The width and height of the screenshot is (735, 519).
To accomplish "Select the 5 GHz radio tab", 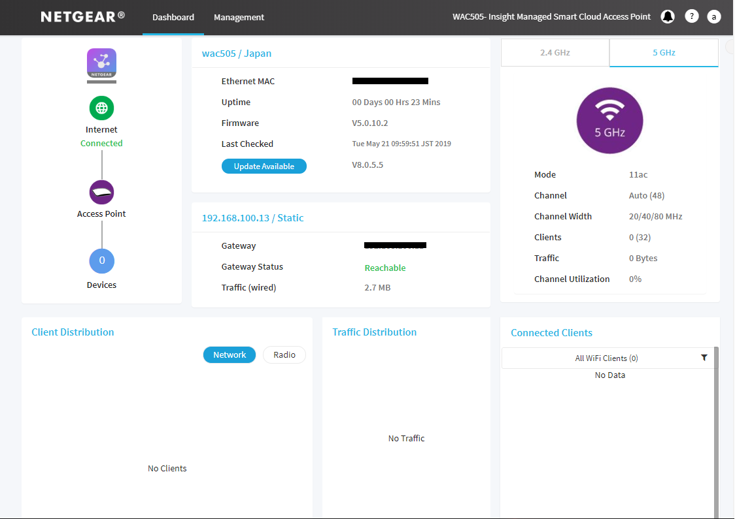I will [x=664, y=52].
